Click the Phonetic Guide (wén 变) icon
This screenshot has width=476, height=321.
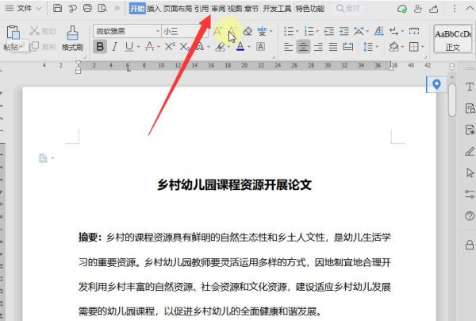pos(262,31)
